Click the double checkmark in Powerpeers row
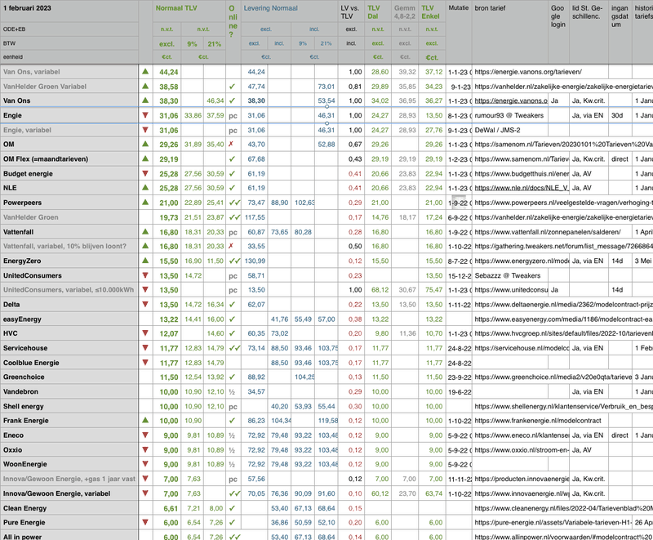Screen dimensions: 653x540 pos(234,203)
